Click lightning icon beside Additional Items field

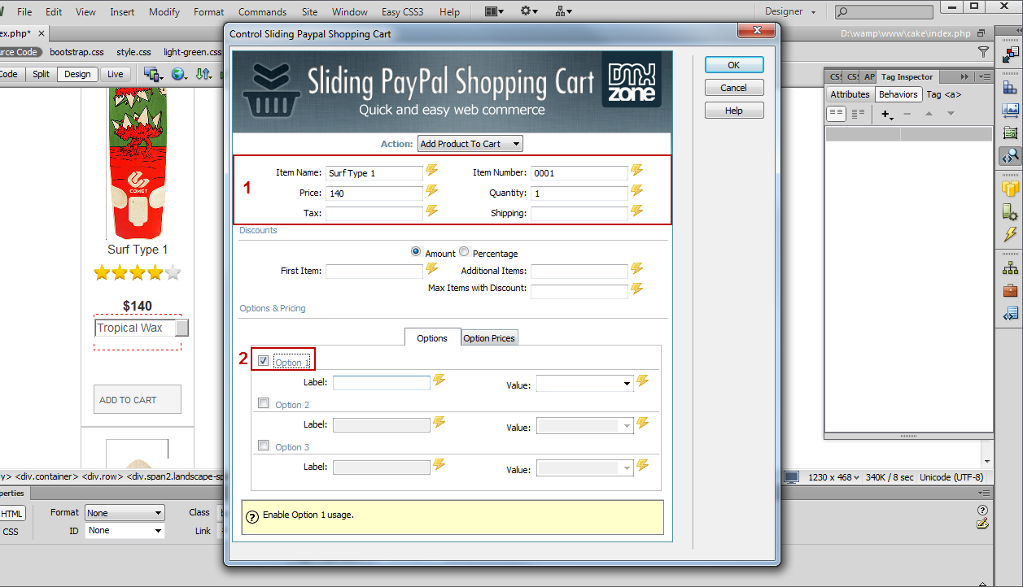pos(637,269)
